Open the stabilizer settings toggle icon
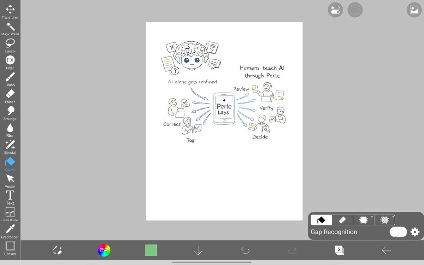This screenshot has height=265, width=424. click(x=335, y=10)
